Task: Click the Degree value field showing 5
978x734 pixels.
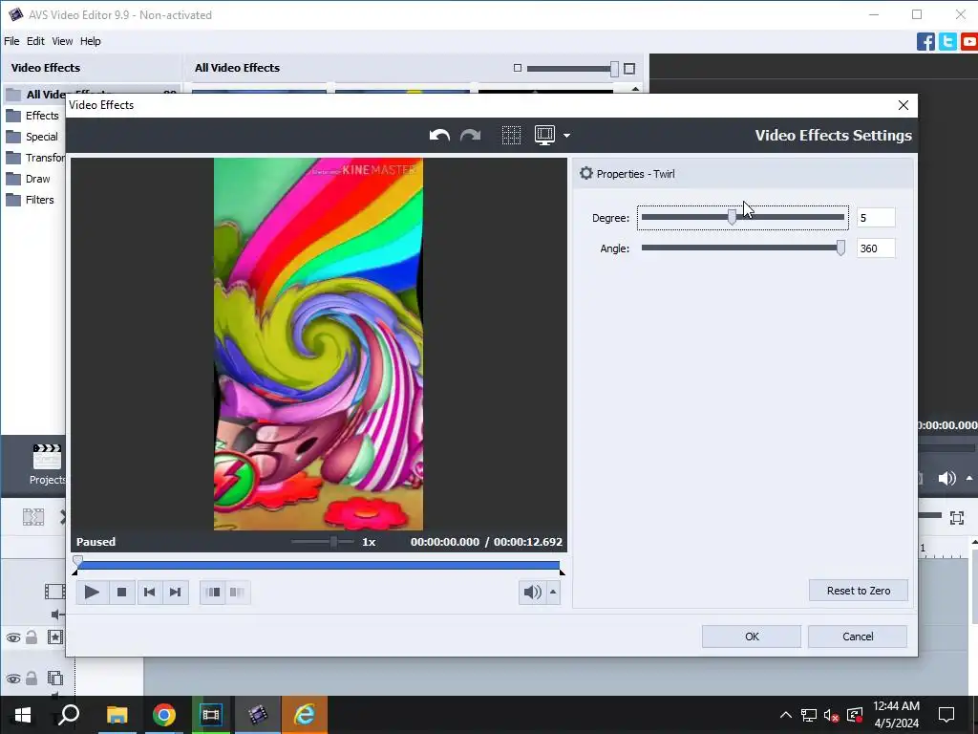Action: [x=876, y=218]
